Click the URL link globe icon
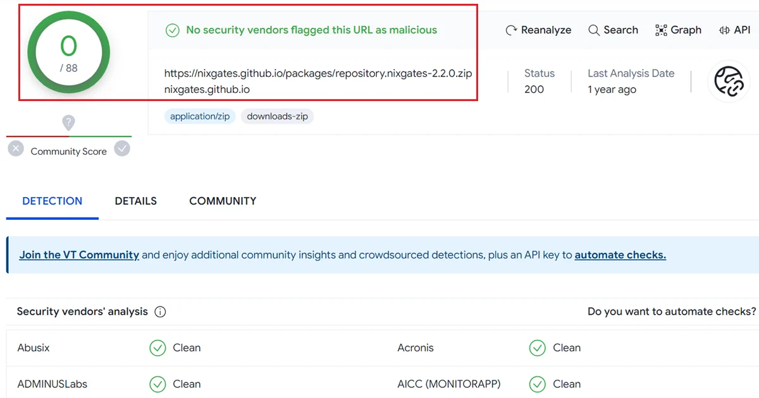759x398 pixels. 729,81
